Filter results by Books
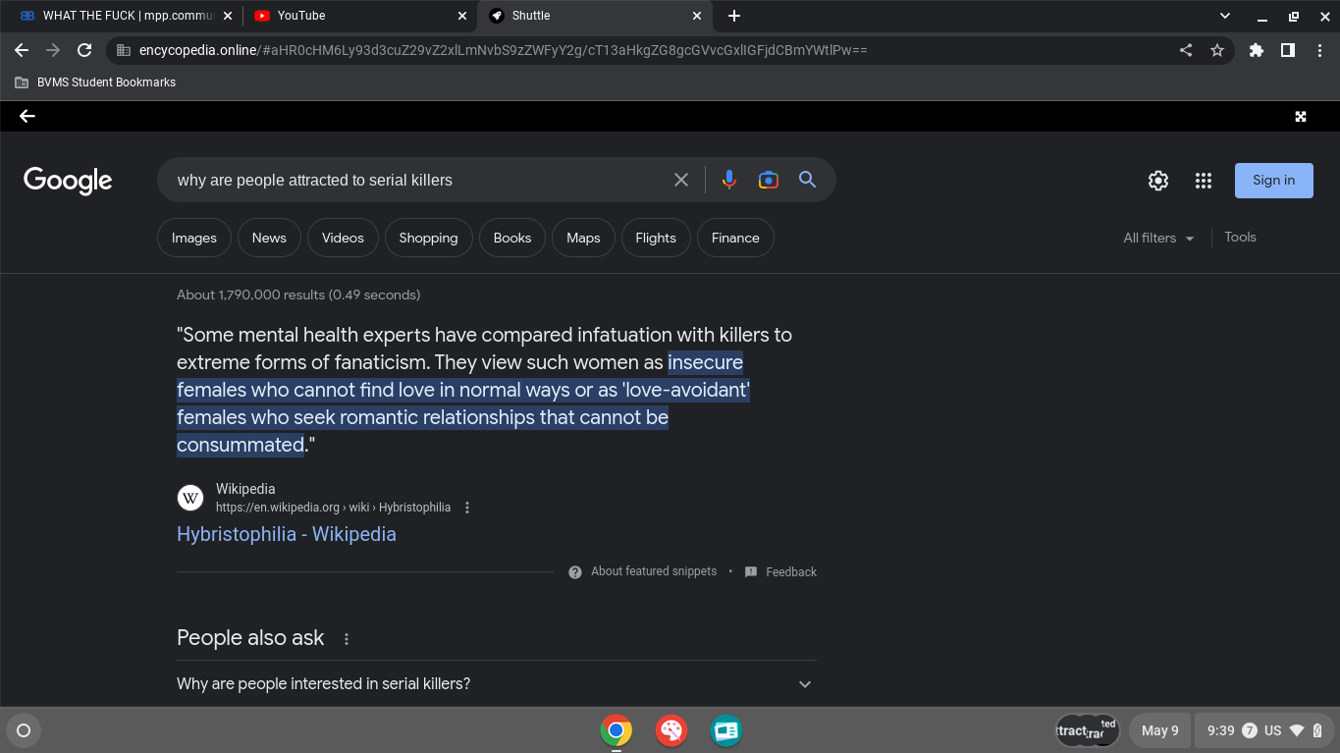This screenshot has width=1340, height=753. [x=512, y=238]
